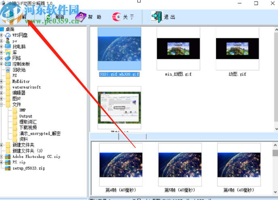Select the 演示_encrypted_解密 subfolder

tap(40, 133)
